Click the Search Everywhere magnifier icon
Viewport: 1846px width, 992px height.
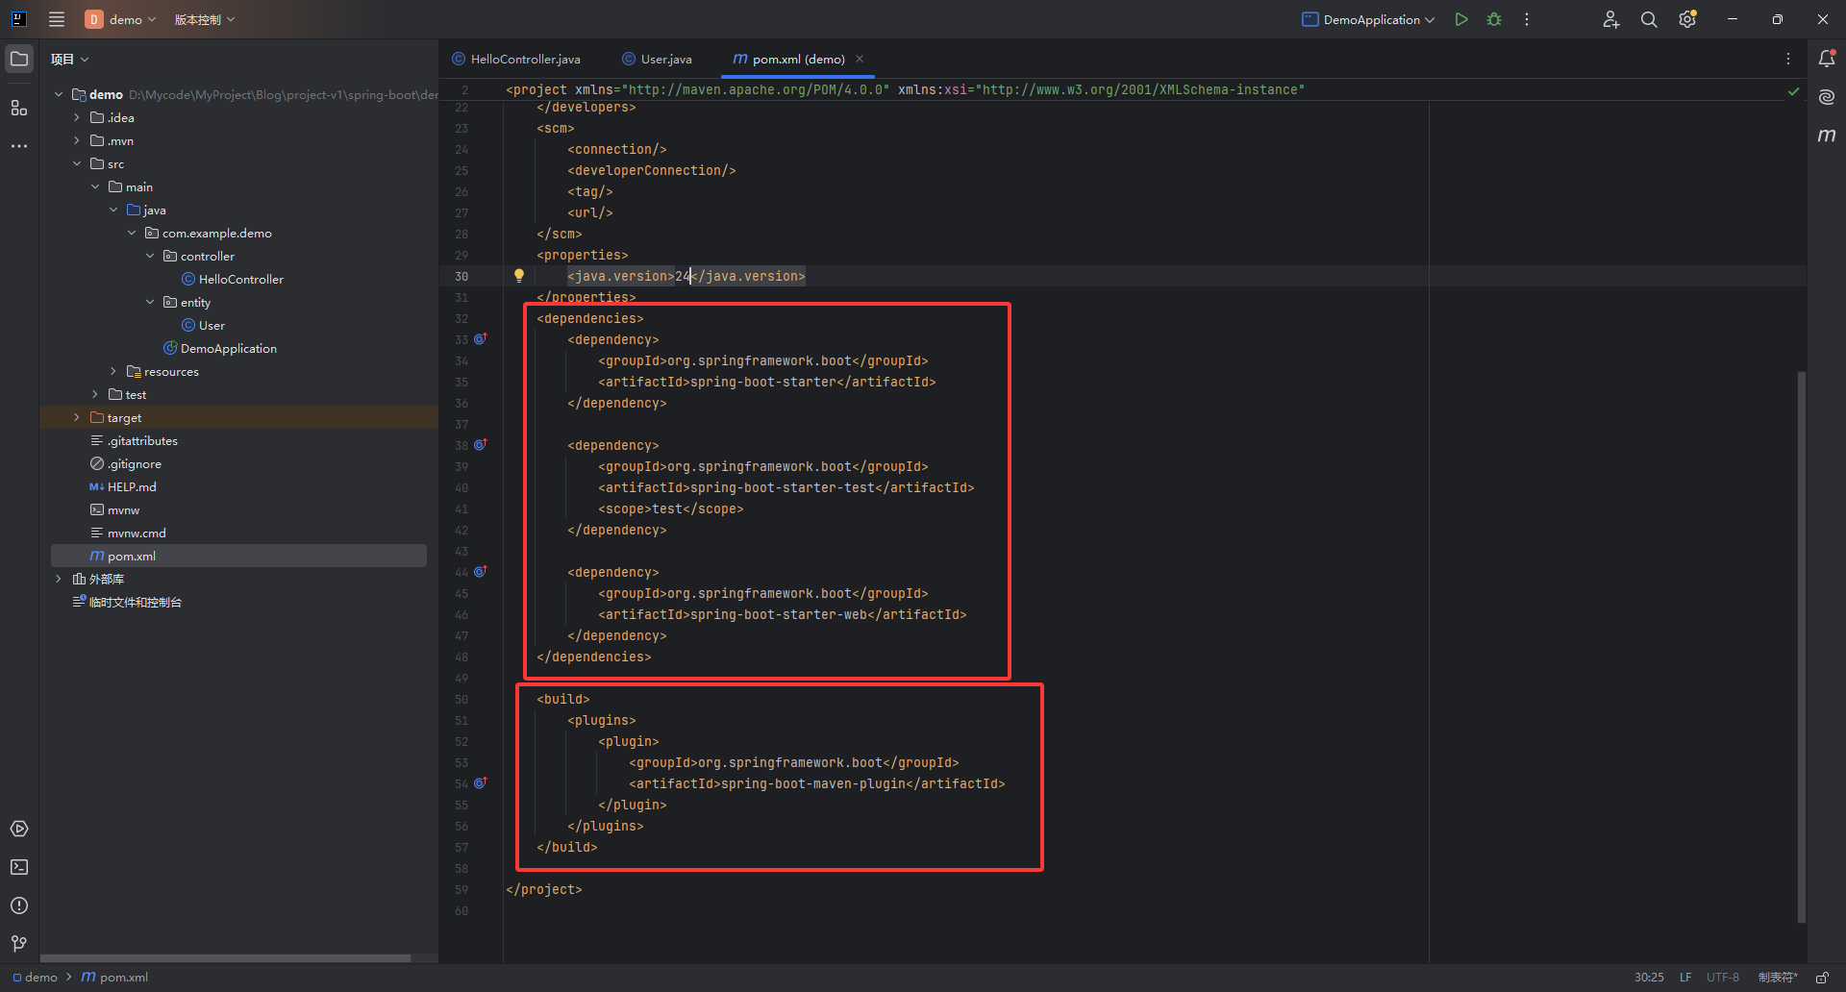[x=1649, y=19]
